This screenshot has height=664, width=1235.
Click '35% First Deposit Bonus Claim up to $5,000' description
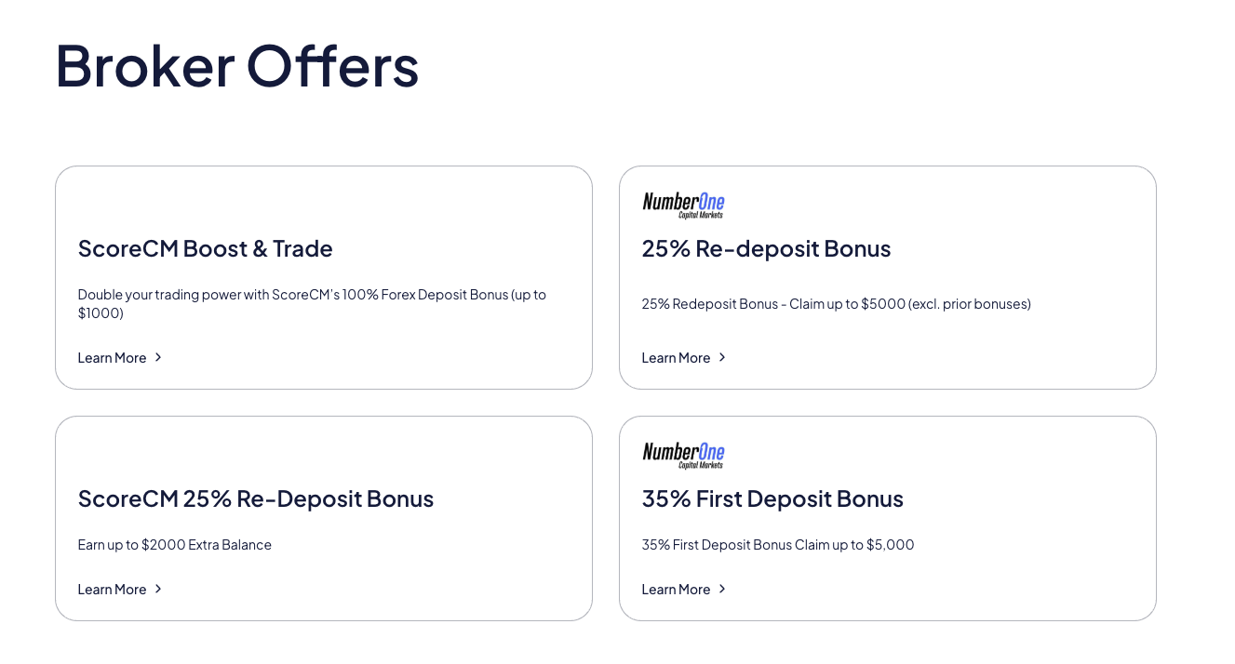point(778,545)
